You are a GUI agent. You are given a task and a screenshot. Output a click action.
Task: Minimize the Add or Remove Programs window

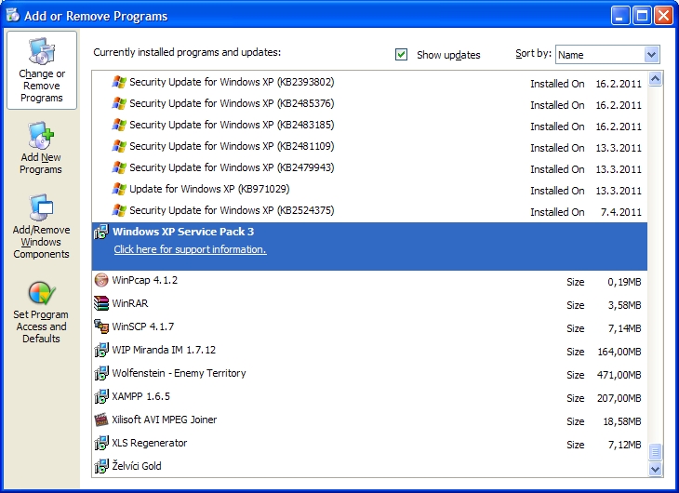pos(620,16)
